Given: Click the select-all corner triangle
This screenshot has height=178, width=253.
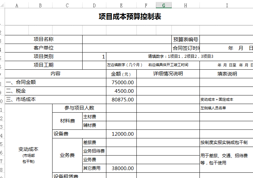Looking at the screenshot, I should pos(2,6).
